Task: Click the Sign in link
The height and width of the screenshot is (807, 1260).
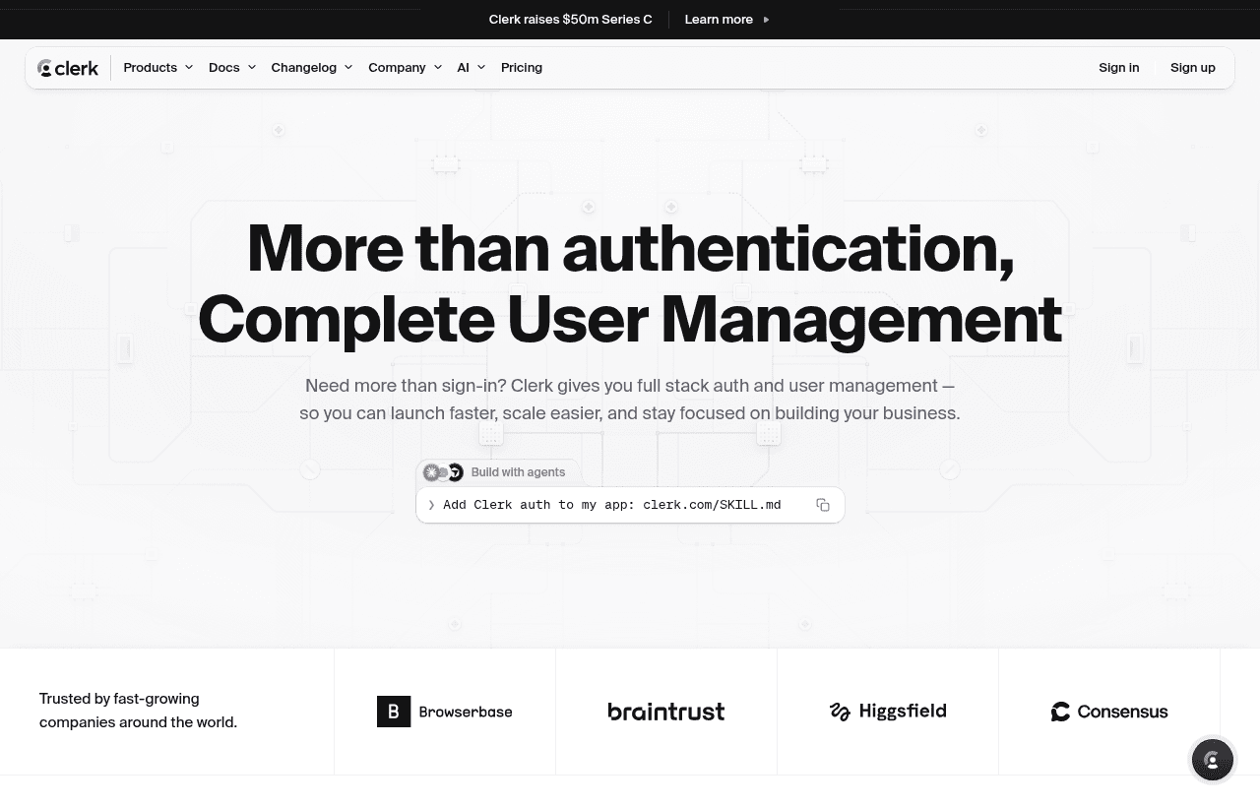Action: tap(1119, 68)
